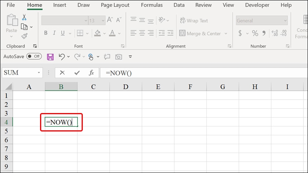Switch to Formulas tab
The height and width of the screenshot is (173, 308).
[x=152, y=5]
